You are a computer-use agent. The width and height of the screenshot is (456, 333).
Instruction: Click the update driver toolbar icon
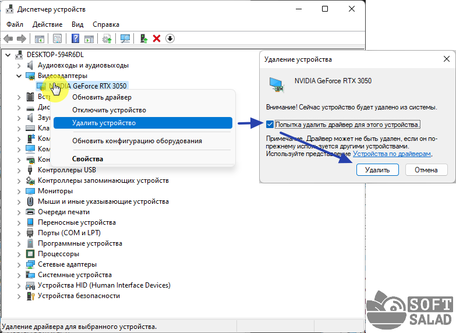tap(107, 38)
